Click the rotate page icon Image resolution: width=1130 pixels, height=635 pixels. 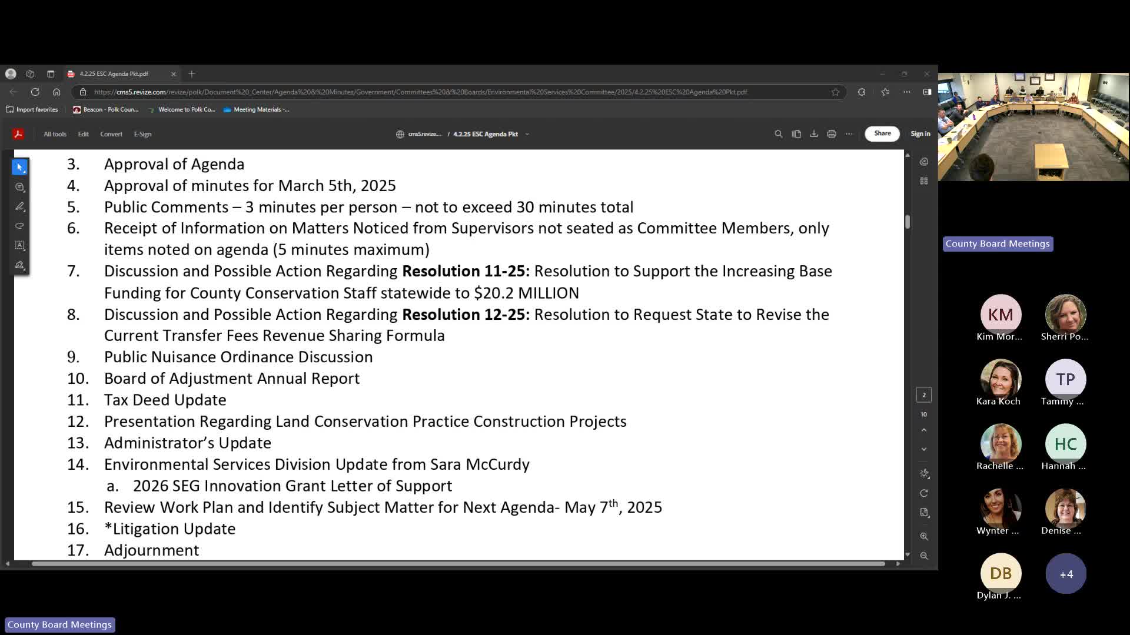[924, 493]
